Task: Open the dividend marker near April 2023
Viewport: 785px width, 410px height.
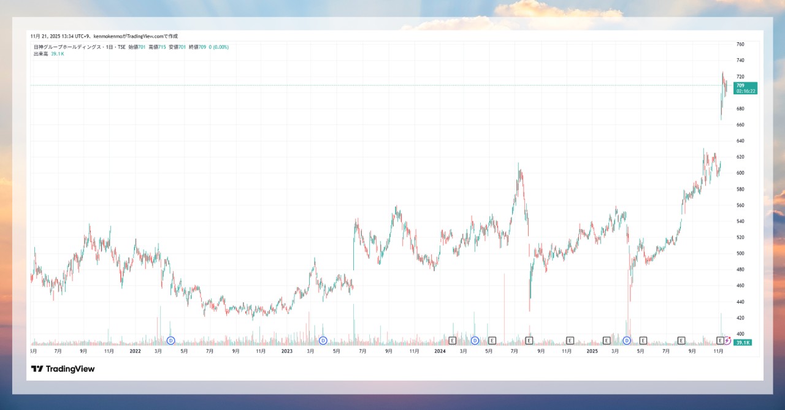Action: click(323, 340)
